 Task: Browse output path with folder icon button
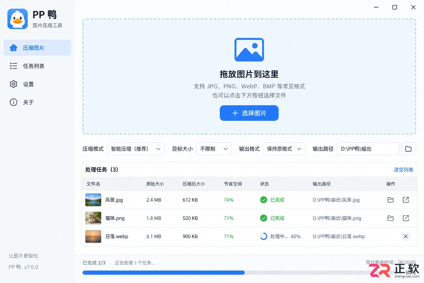(x=408, y=149)
